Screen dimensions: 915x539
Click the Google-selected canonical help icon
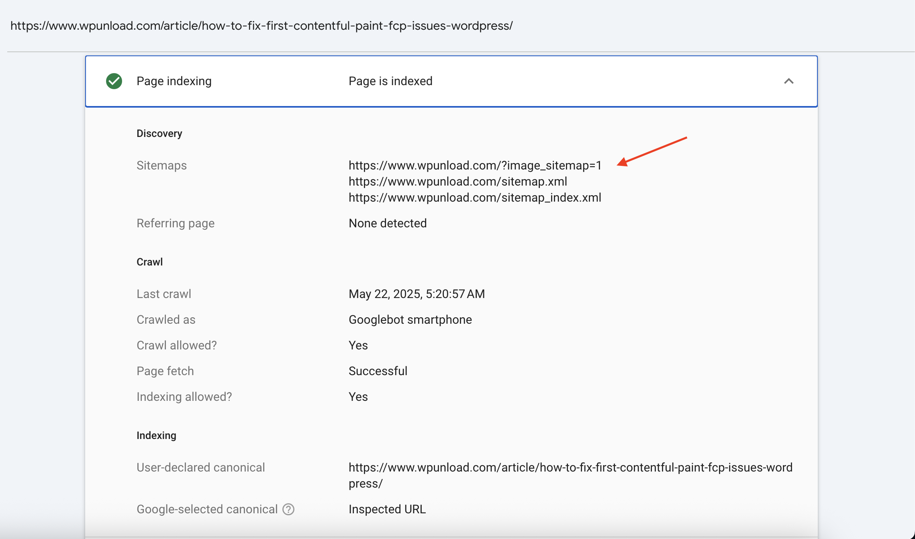coord(288,509)
